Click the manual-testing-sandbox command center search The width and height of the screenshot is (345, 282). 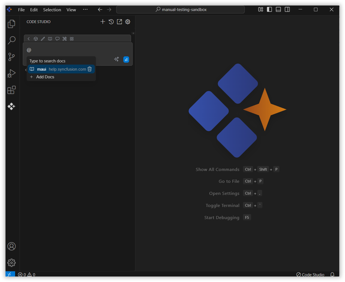click(x=180, y=10)
